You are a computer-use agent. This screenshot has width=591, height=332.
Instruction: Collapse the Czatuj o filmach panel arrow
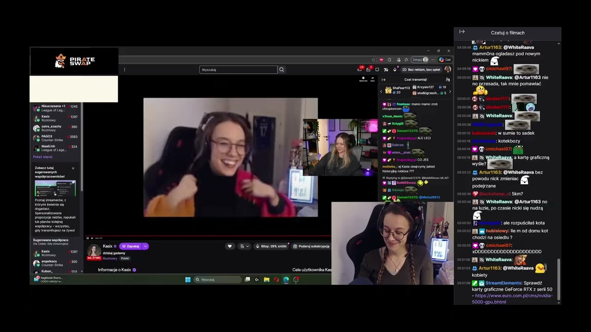(462, 32)
